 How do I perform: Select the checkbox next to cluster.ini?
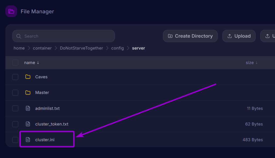click(x=15, y=140)
